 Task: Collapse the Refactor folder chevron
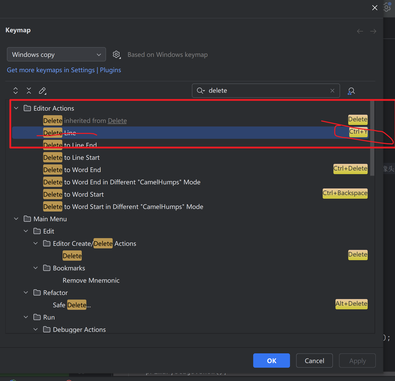pyautogui.click(x=26, y=292)
